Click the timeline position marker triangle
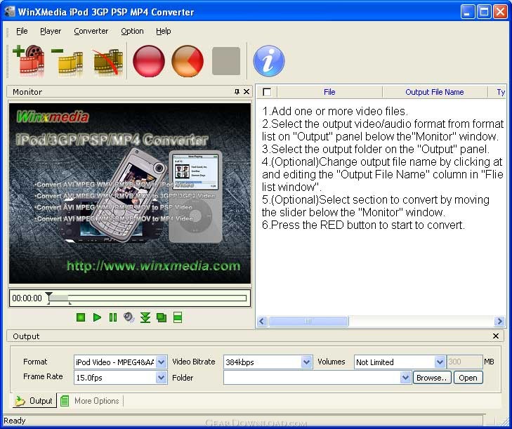The height and width of the screenshot is (429, 512). coord(48,295)
